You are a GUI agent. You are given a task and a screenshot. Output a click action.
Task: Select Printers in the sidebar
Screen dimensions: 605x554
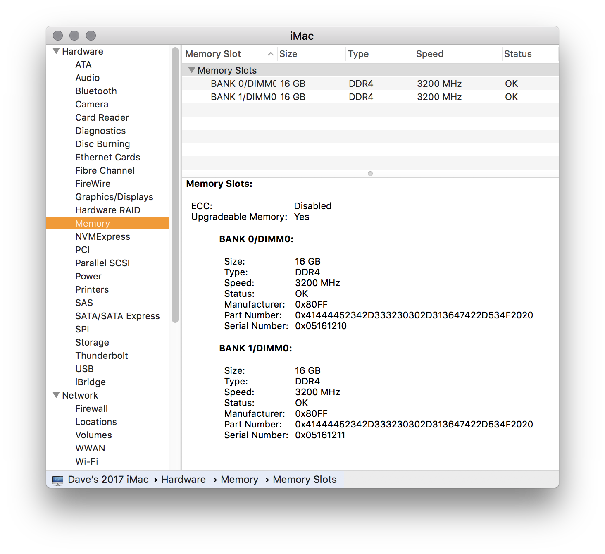pyautogui.click(x=92, y=289)
